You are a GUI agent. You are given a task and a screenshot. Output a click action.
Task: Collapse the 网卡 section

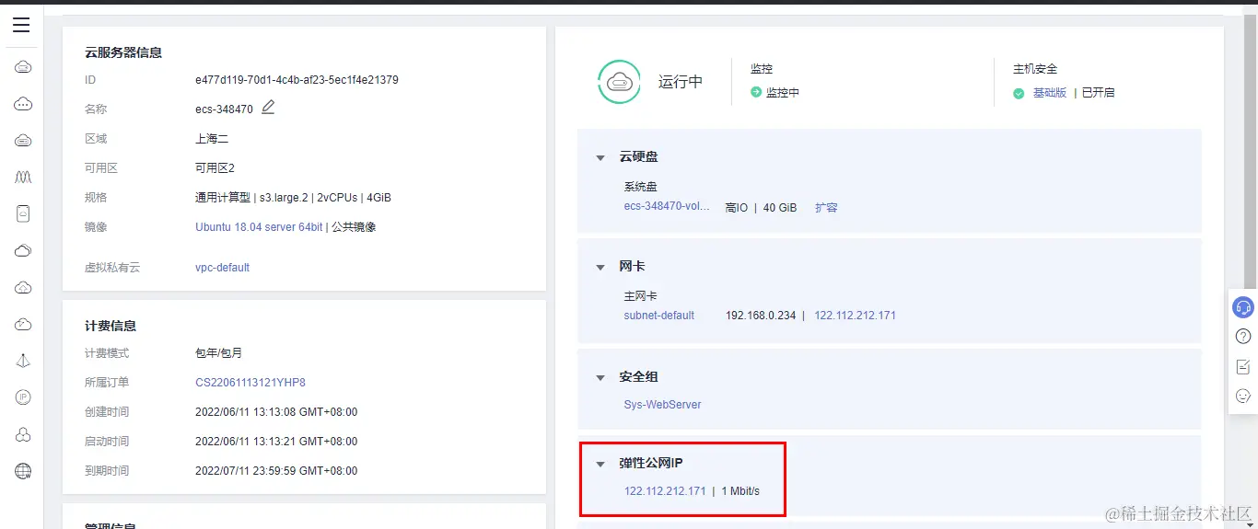[x=600, y=267]
